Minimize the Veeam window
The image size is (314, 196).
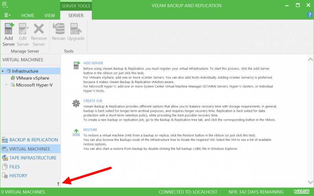pyautogui.click(x=287, y=5)
